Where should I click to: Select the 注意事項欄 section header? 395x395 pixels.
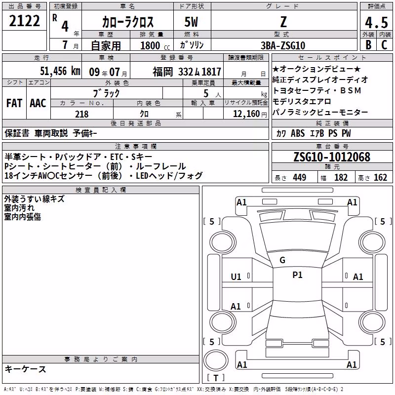tap(135, 146)
